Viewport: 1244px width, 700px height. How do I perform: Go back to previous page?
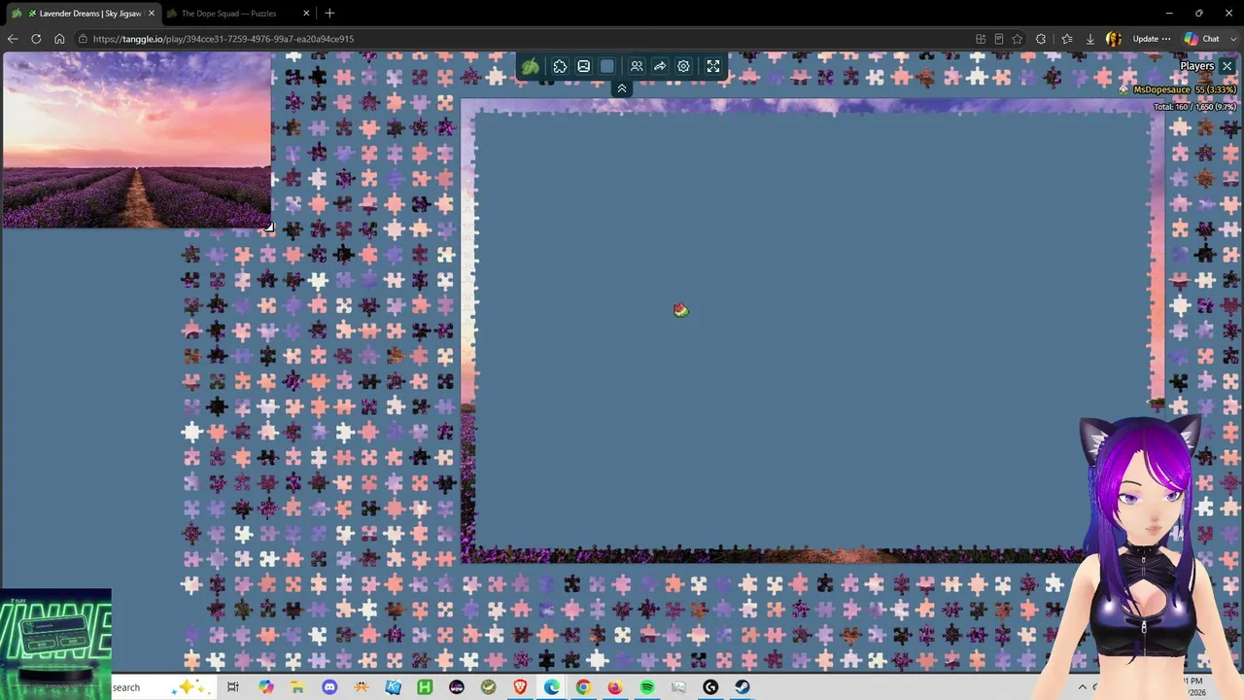13,39
